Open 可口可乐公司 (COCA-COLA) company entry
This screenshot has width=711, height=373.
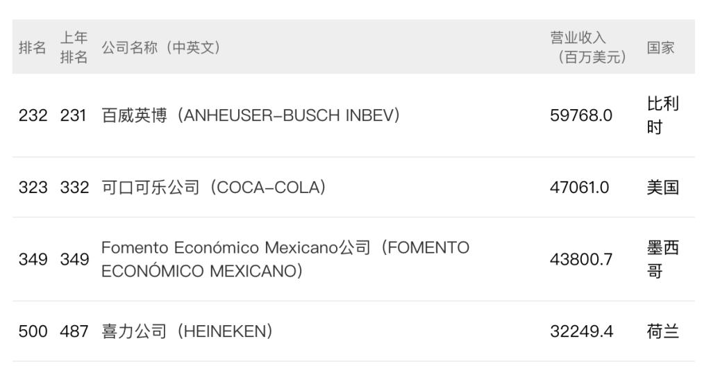click(x=214, y=188)
